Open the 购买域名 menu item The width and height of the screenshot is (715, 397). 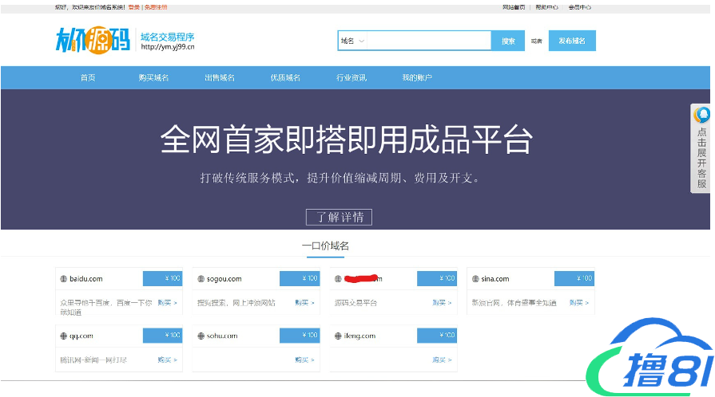[x=153, y=77]
